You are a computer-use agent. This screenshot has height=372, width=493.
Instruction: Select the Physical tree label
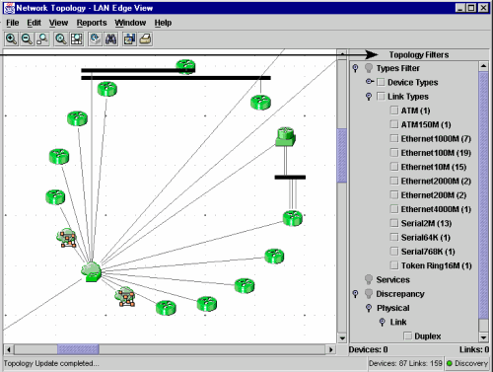click(393, 308)
